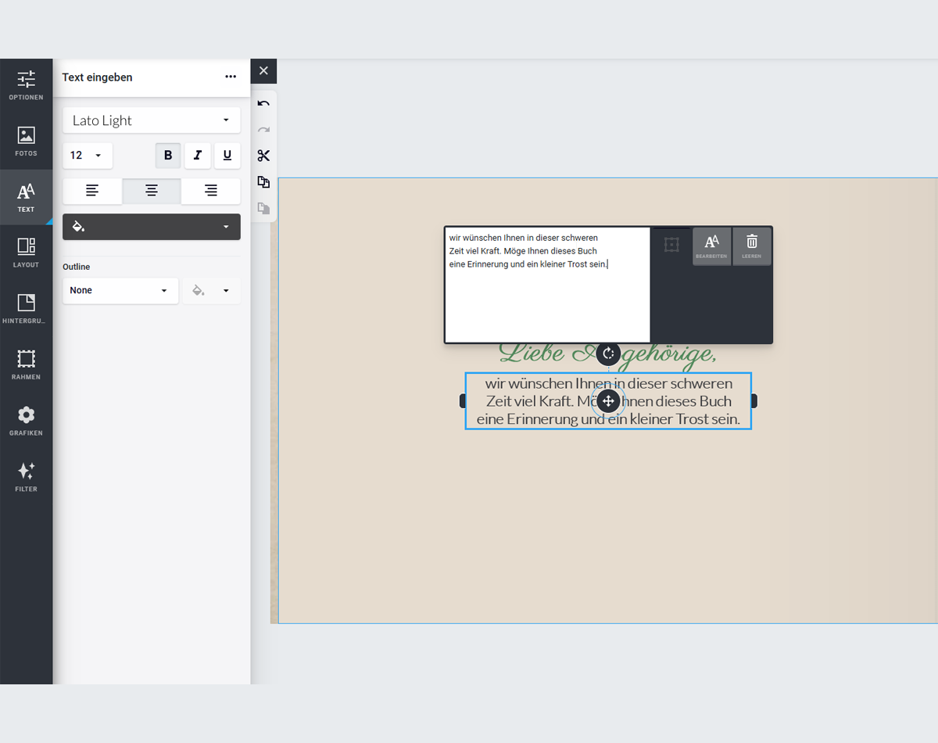Click the left resize handle of the text box
This screenshot has width=938, height=743.
[463, 400]
